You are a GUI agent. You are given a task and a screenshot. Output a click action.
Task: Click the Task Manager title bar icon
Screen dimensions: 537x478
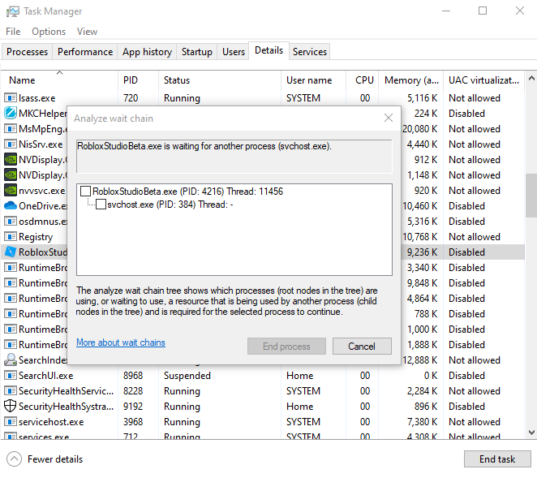(x=13, y=11)
